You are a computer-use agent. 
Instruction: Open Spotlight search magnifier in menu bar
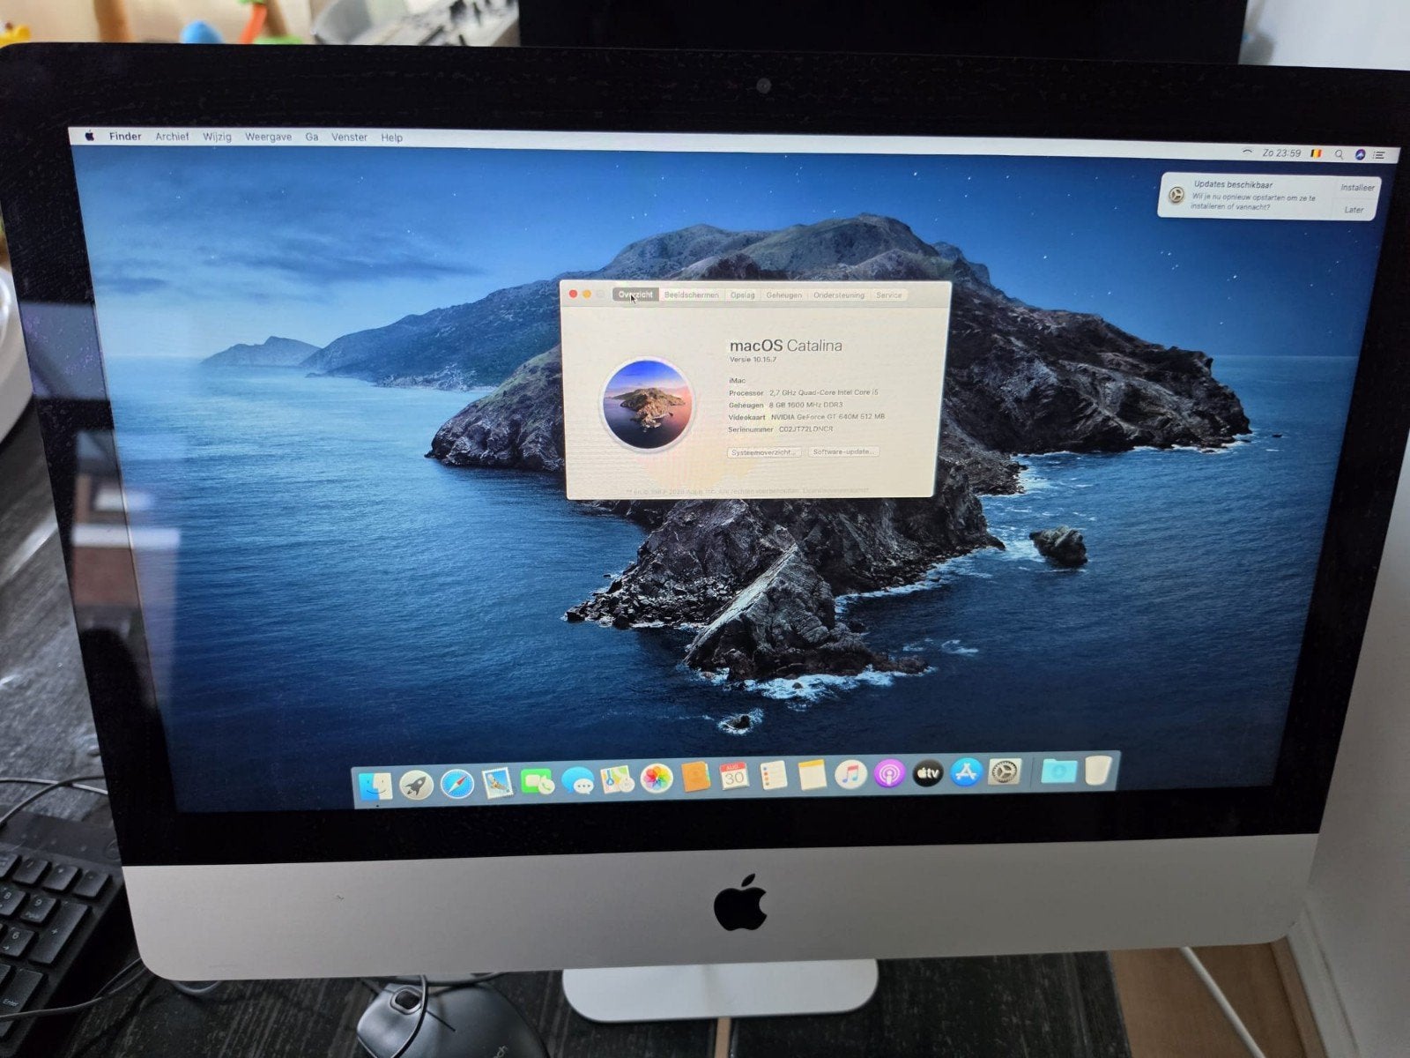click(1339, 154)
